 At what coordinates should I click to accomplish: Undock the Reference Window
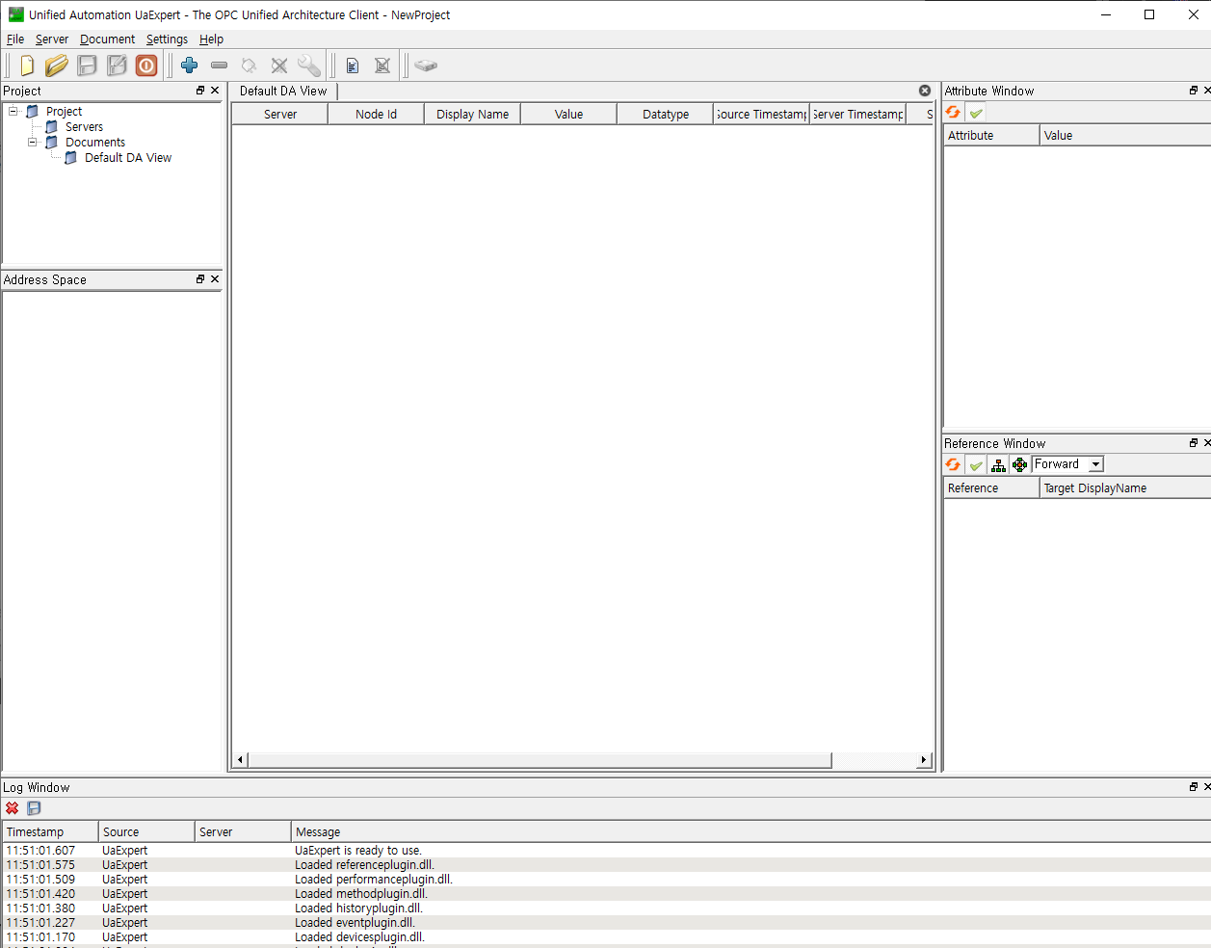(x=1194, y=443)
